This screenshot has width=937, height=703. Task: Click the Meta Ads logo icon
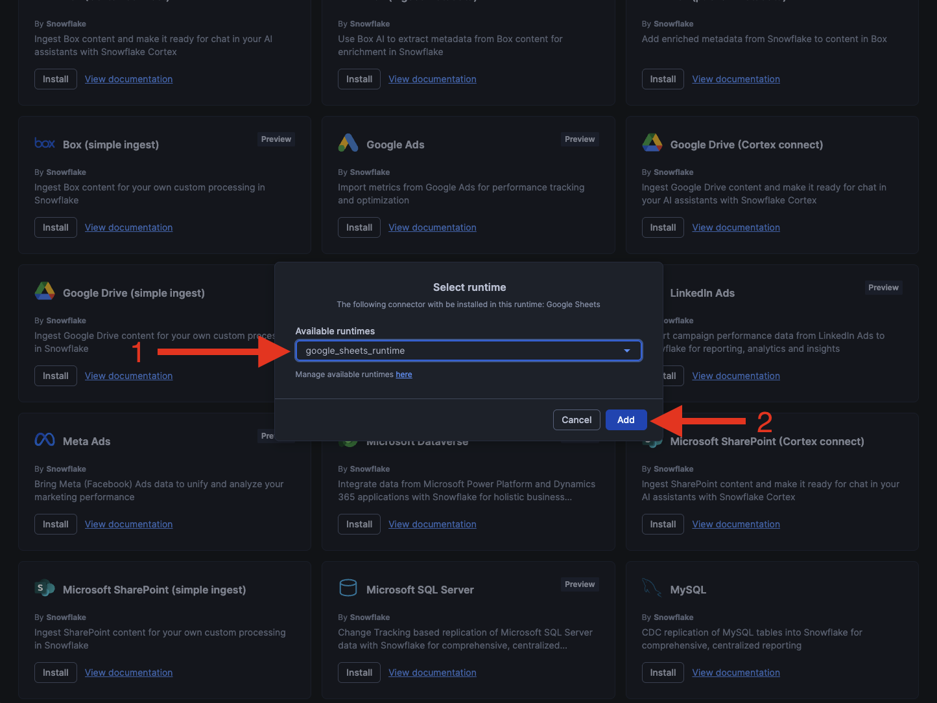coord(45,440)
